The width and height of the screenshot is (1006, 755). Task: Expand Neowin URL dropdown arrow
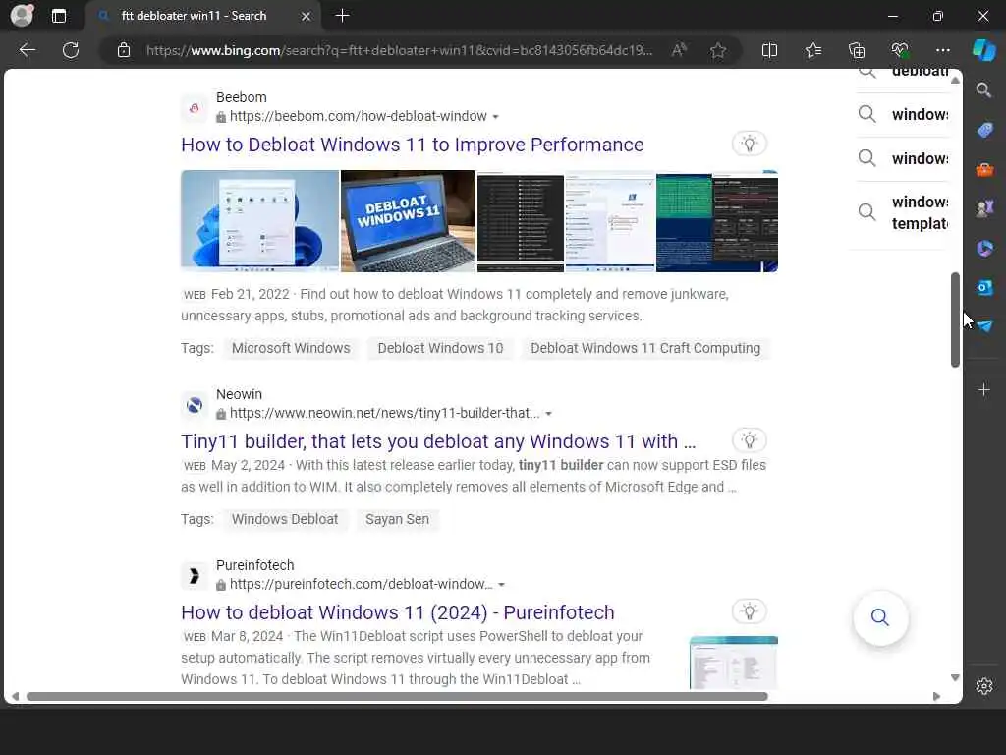[548, 414]
